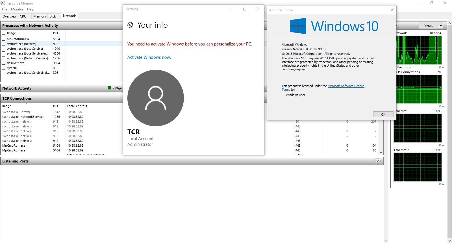Image resolution: width=452 pixels, height=243 pixels.
Task: Click the main window scroll-up arrow
Action: (x=449, y=23)
